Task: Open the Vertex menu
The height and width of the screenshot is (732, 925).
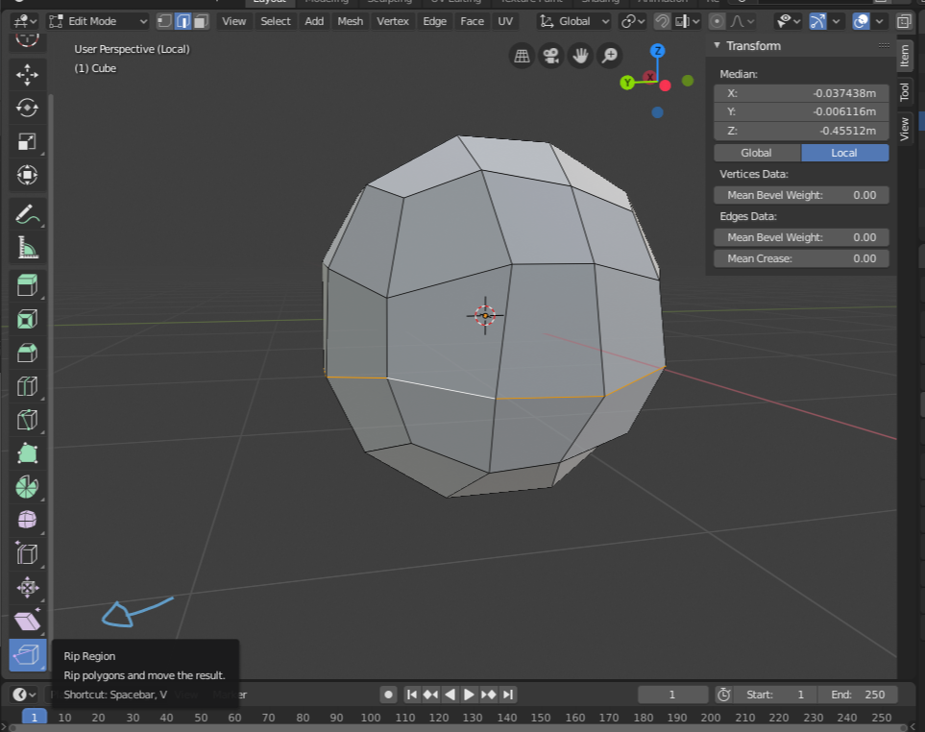Action: pos(393,22)
